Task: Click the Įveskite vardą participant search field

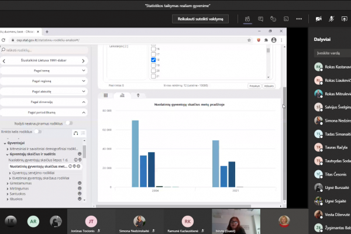Action: (333, 53)
